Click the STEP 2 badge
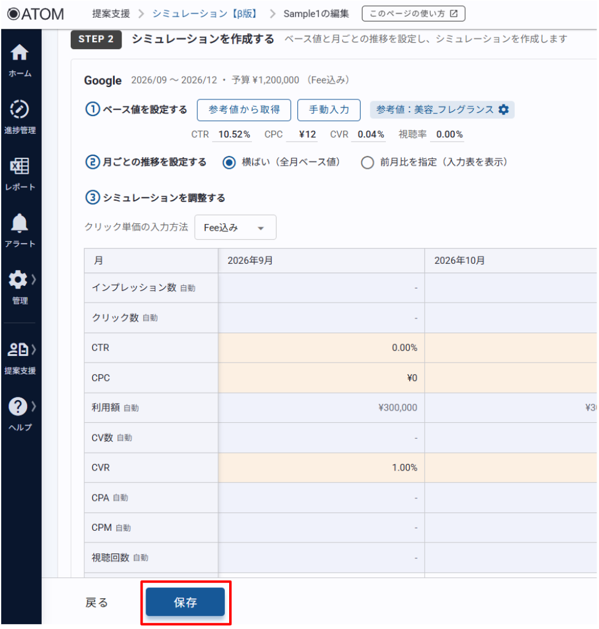This screenshot has height=629, width=599. tap(96, 39)
